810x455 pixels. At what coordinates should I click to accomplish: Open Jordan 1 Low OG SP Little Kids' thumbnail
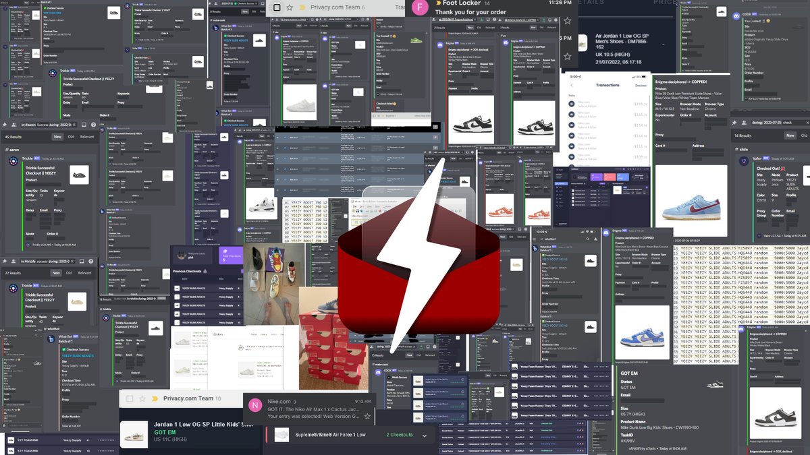132,434
